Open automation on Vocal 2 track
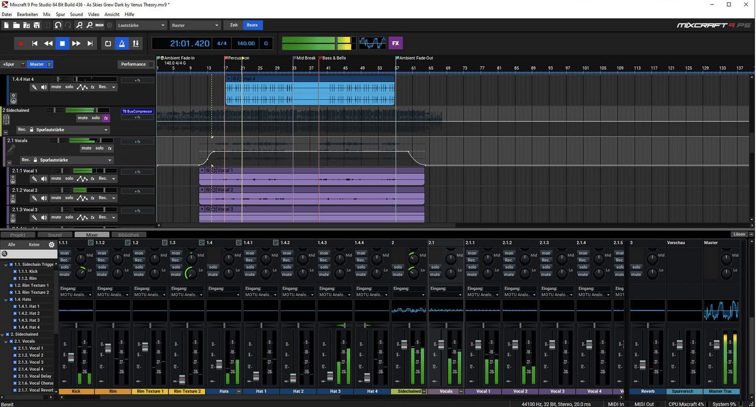 tap(82, 198)
